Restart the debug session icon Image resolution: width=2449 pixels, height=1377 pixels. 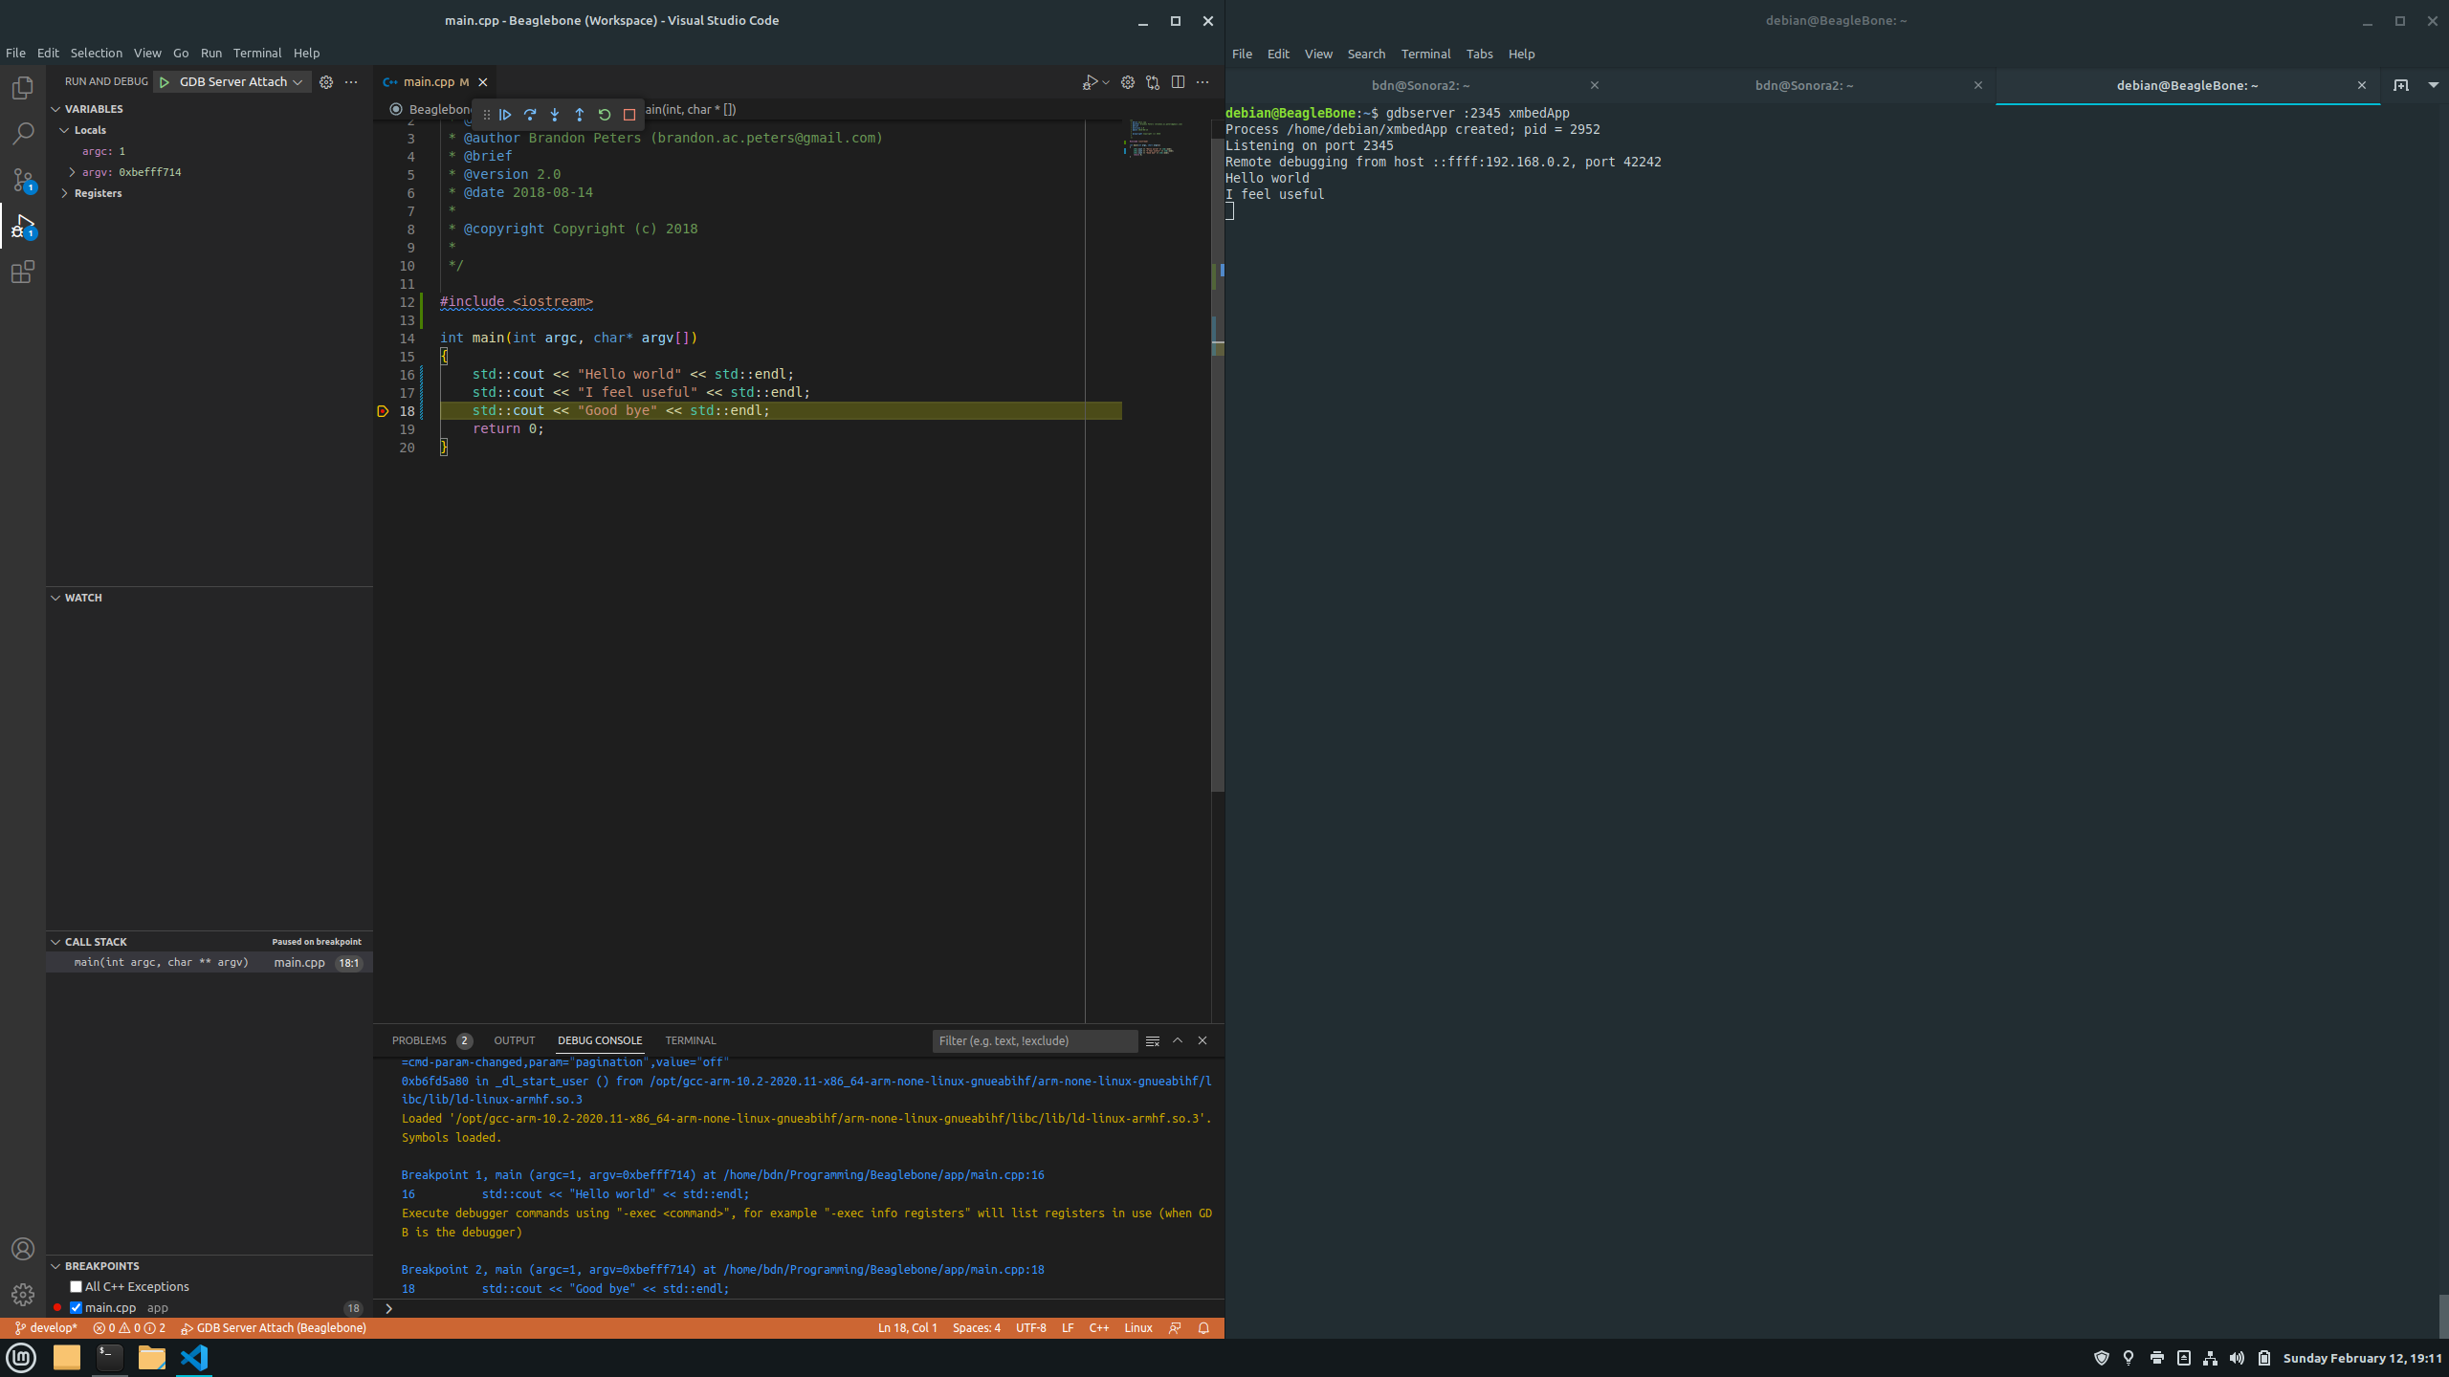pos(604,115)
